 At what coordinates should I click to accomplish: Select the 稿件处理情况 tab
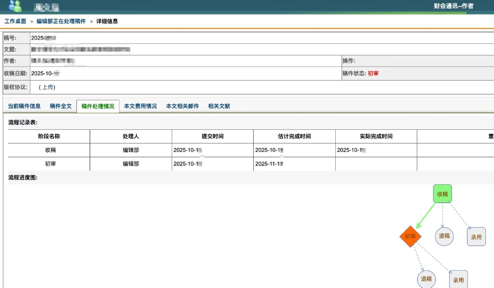coord(98,107)
